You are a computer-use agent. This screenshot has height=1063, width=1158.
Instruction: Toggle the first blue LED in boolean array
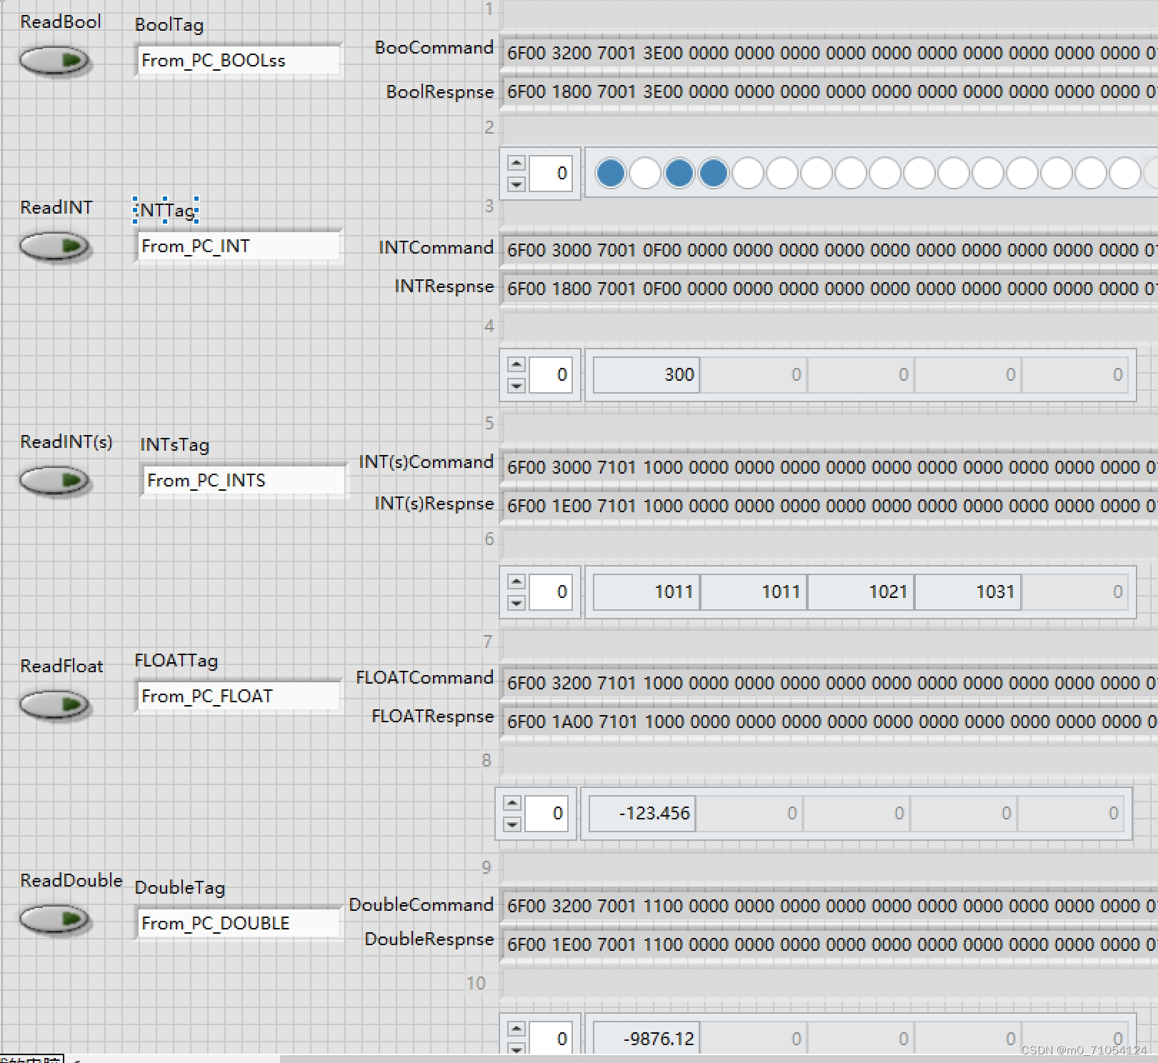coord(610,173)
